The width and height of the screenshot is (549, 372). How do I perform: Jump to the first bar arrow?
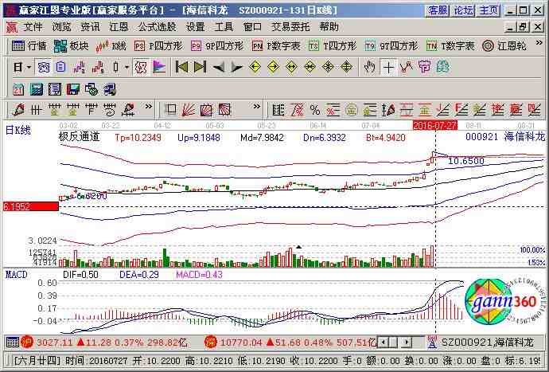[181, 67]
